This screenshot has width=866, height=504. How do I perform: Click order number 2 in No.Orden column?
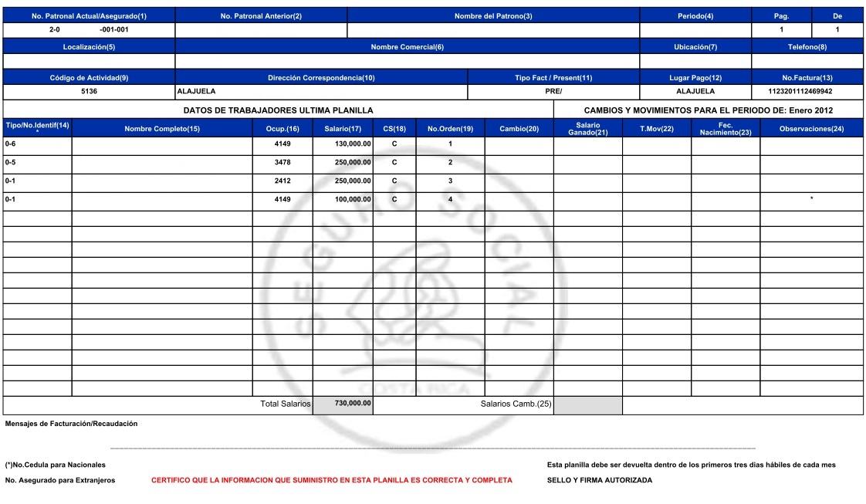[450, 163]
